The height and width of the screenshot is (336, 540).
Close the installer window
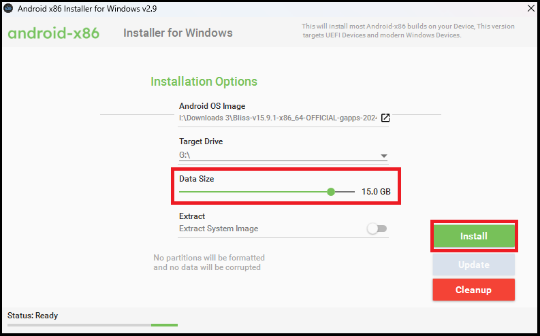[530, 8]
